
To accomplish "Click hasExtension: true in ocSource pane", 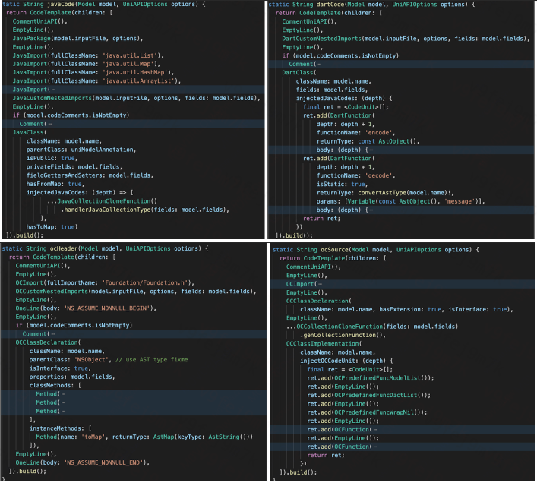I will click(410, 310).
